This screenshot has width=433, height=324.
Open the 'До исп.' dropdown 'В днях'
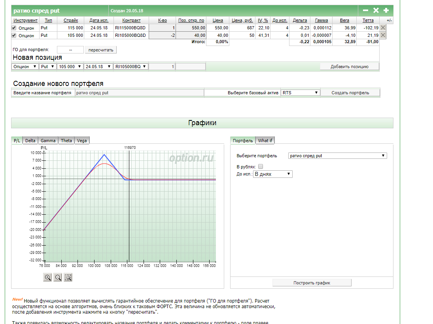tap(272, 174)
